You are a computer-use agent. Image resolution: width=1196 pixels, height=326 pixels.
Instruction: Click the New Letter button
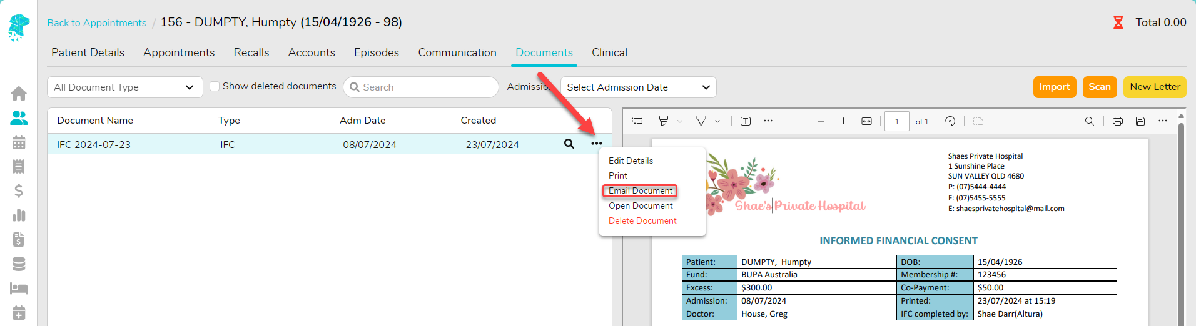(1155, 87)
